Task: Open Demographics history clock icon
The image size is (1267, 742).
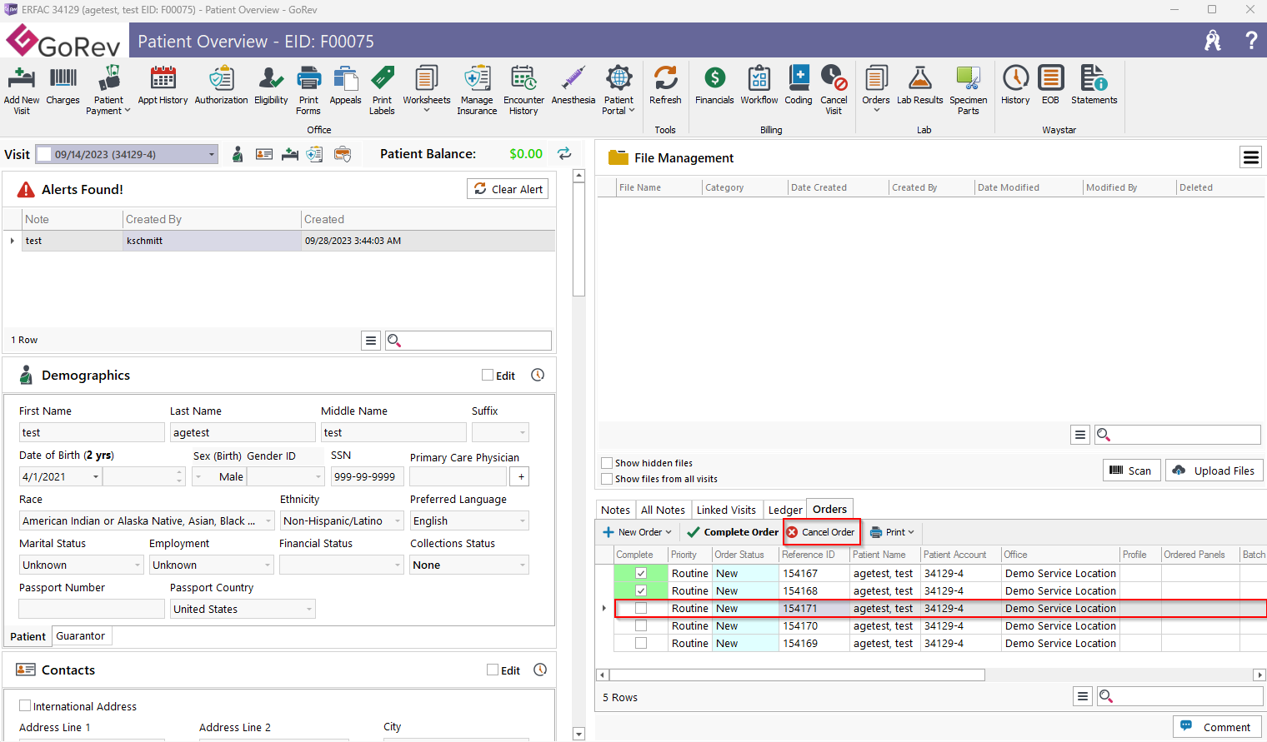Action: [538, 375]
